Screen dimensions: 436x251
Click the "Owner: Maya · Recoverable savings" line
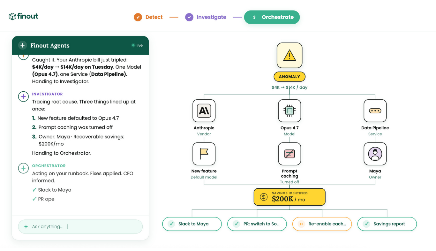coord(78,140)
